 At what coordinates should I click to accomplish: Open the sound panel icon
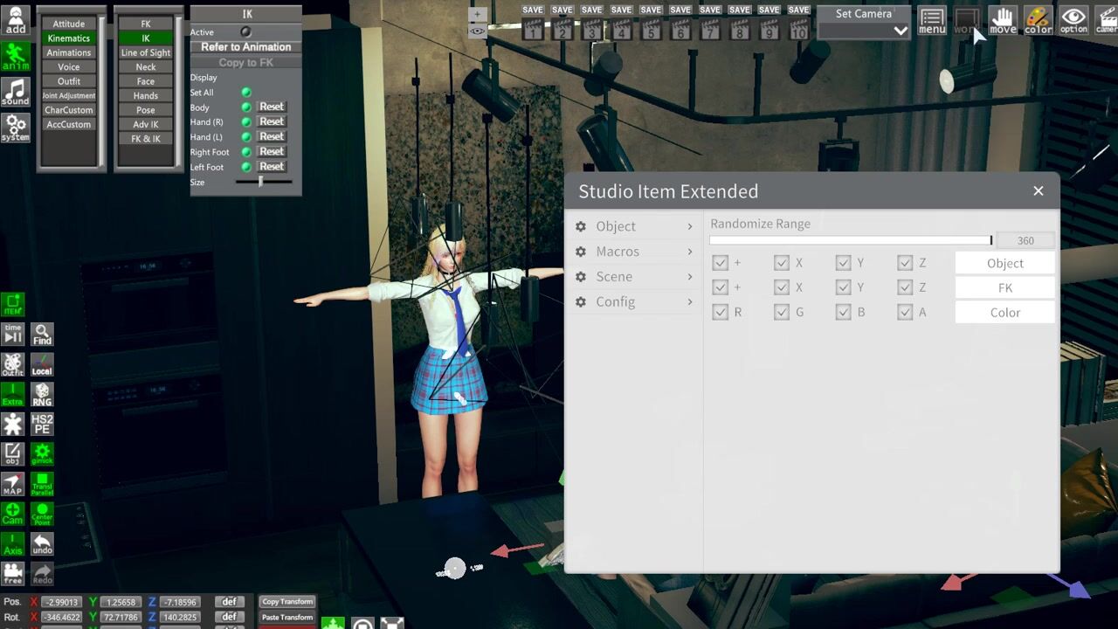point(15,92)
